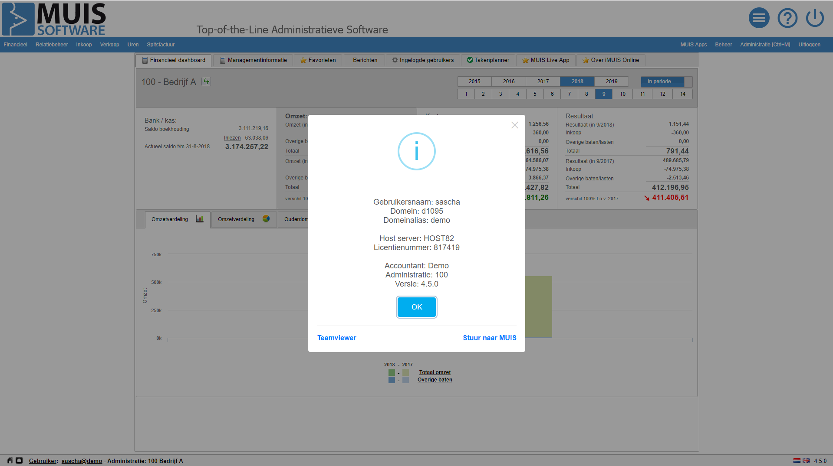Click the Stuur naar MUIS link
Image resolution: width=833 pixels, height=466 pixels.
pos(489,338)
